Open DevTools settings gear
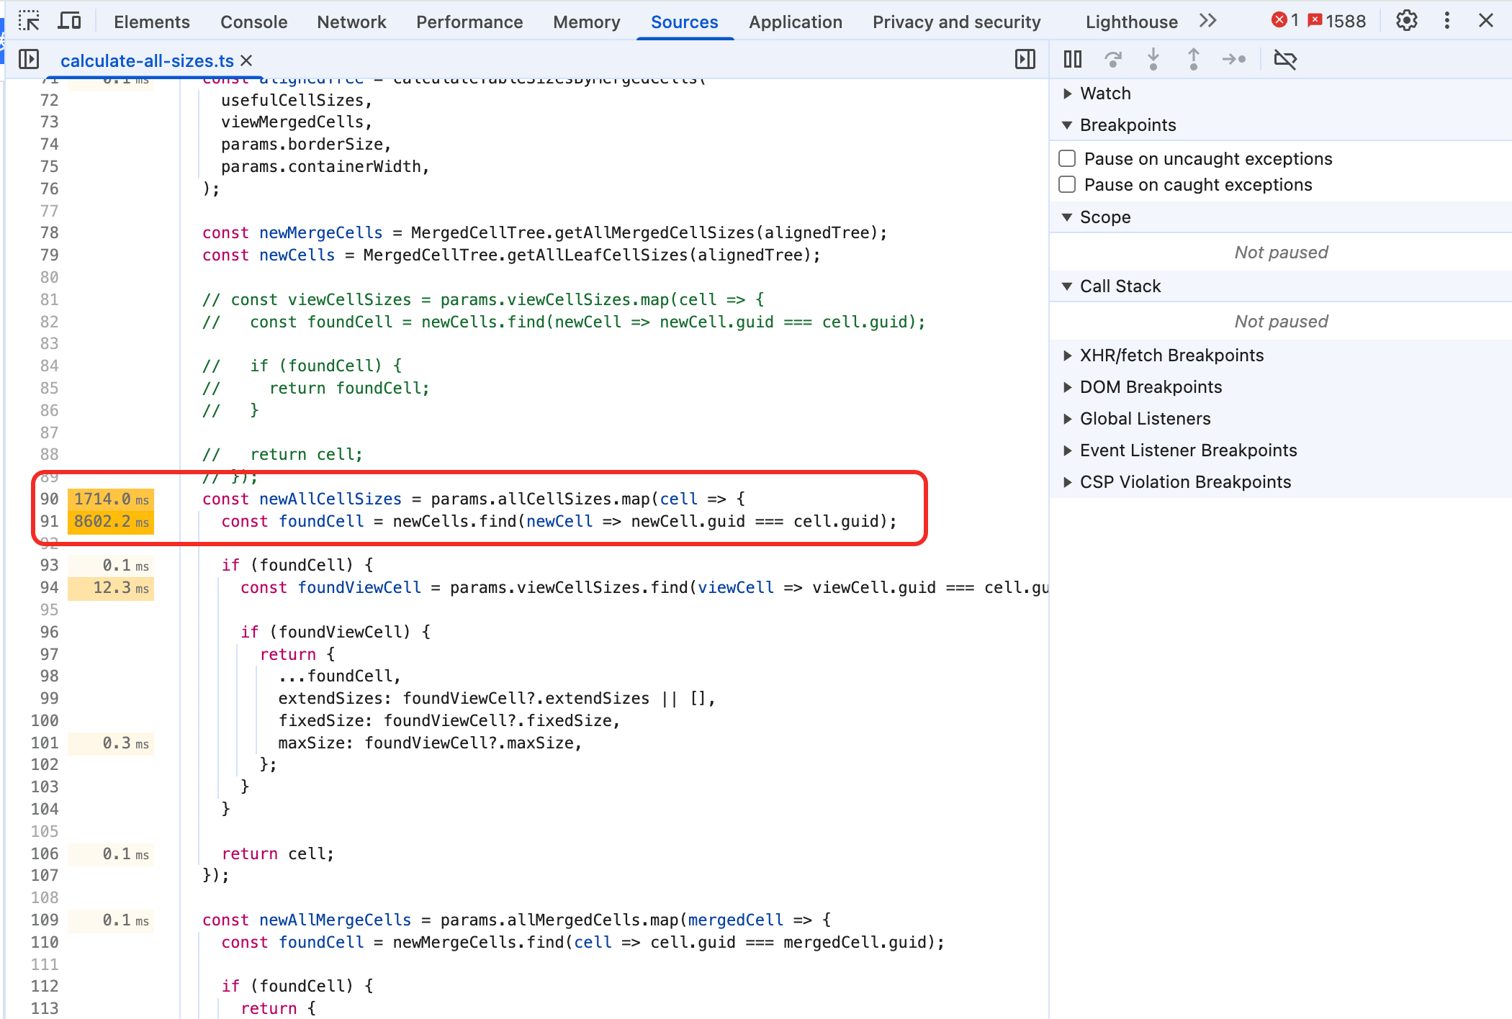Screen dimensions: 1512x1019 tap(1407, 21)
